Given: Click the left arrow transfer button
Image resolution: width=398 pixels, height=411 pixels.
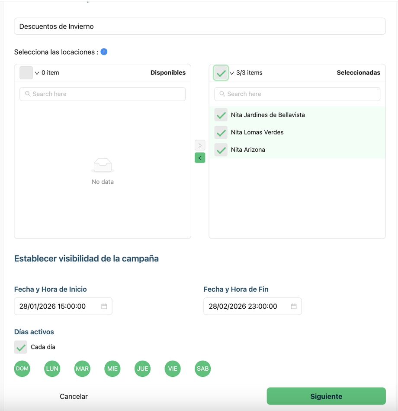Looking at the screenshot, I should click(x=200, y=158).
